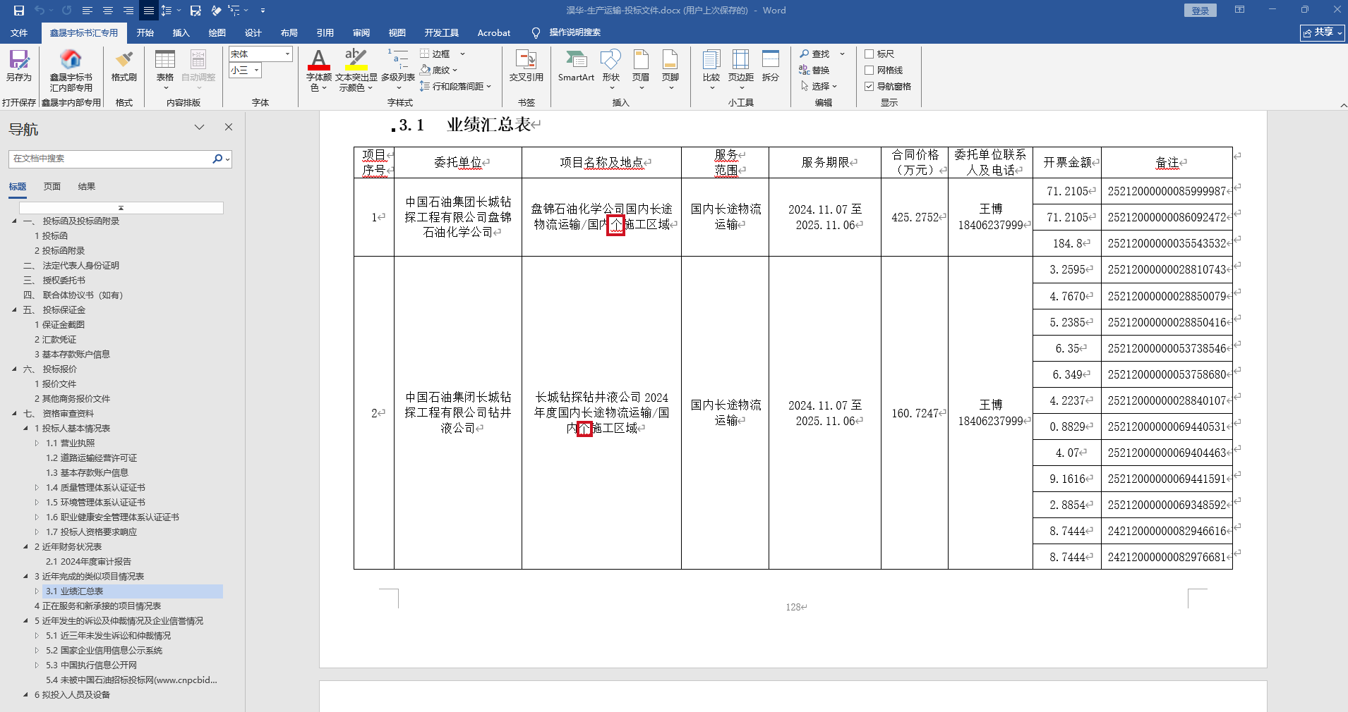Toggle justified alignment in the quick access toolbar
Viewport: 1348px width, 712px height.
[149, 11]
